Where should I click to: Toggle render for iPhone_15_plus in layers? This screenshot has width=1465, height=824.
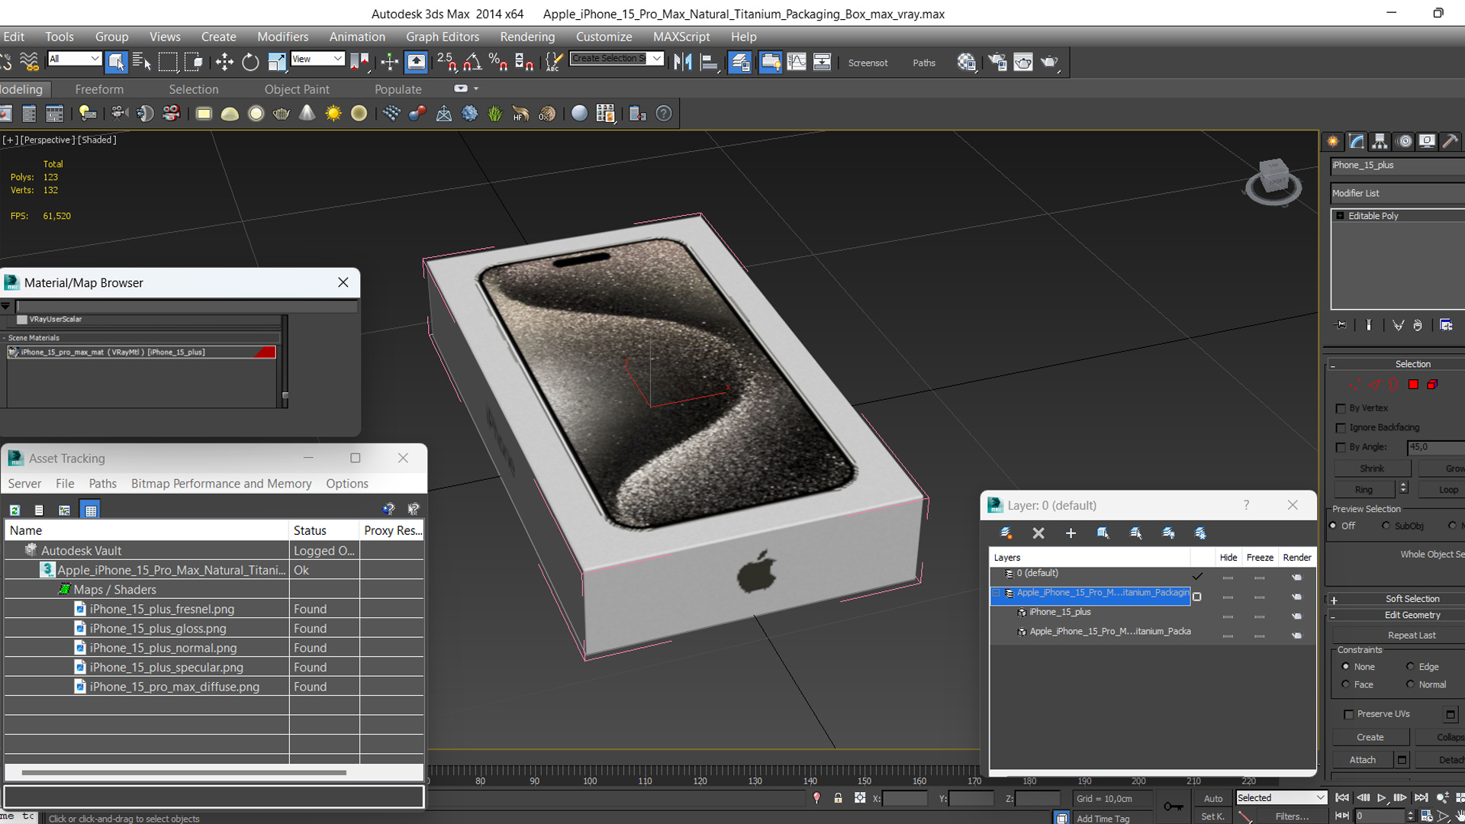(1296, 616)
